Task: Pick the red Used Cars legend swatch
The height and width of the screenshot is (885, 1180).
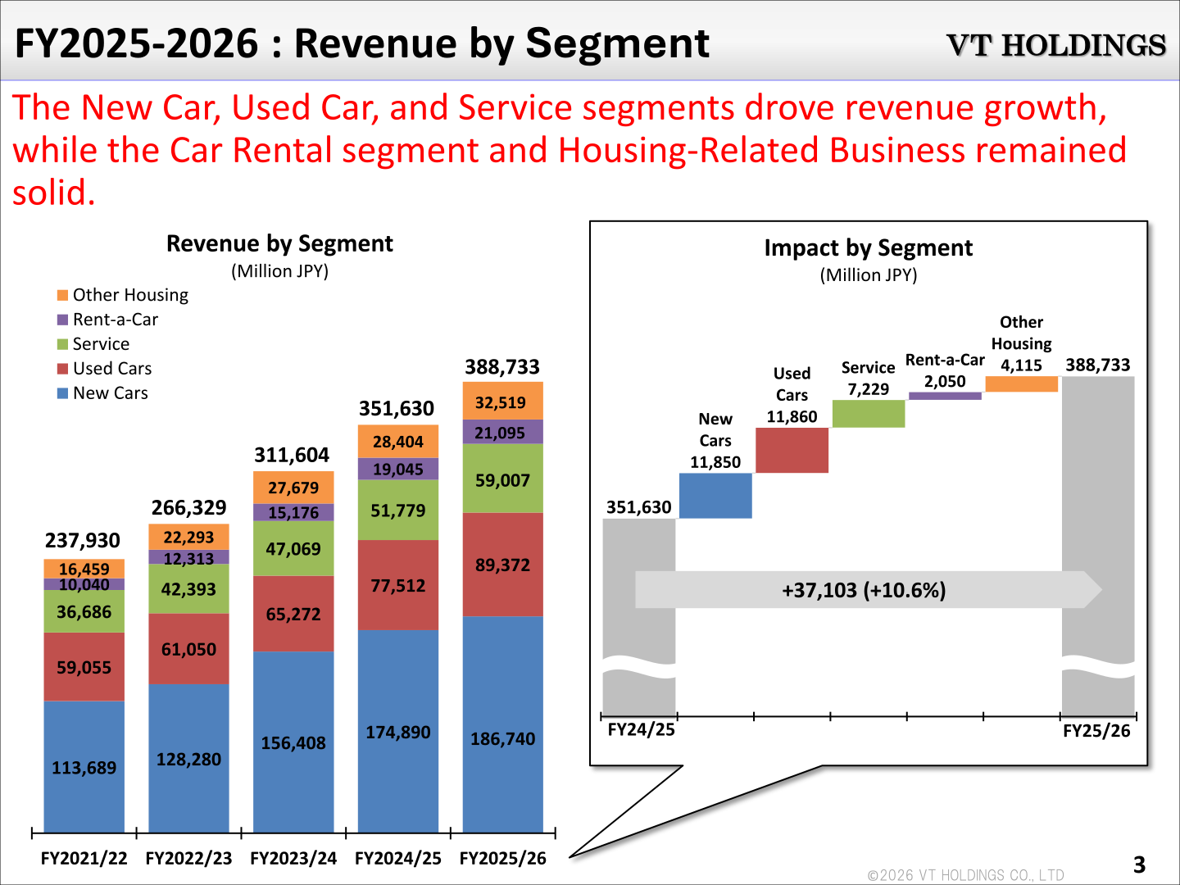Action: click(x=62, y=369)
